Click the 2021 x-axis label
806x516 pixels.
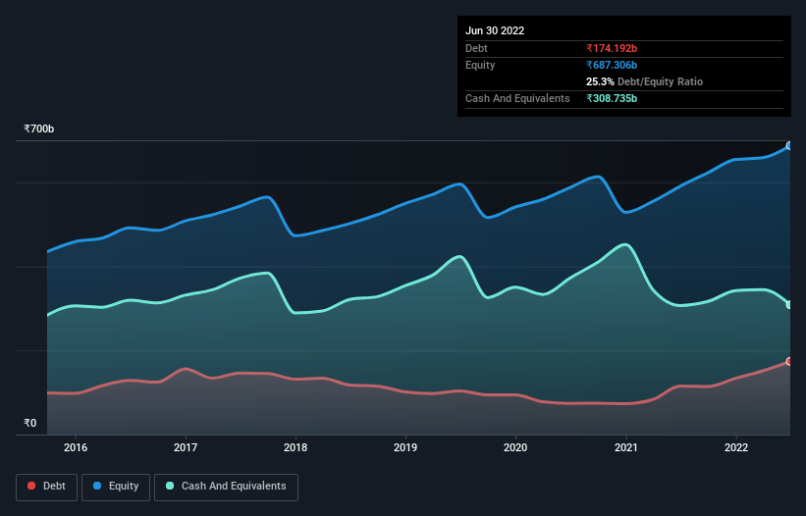[626, 447]
